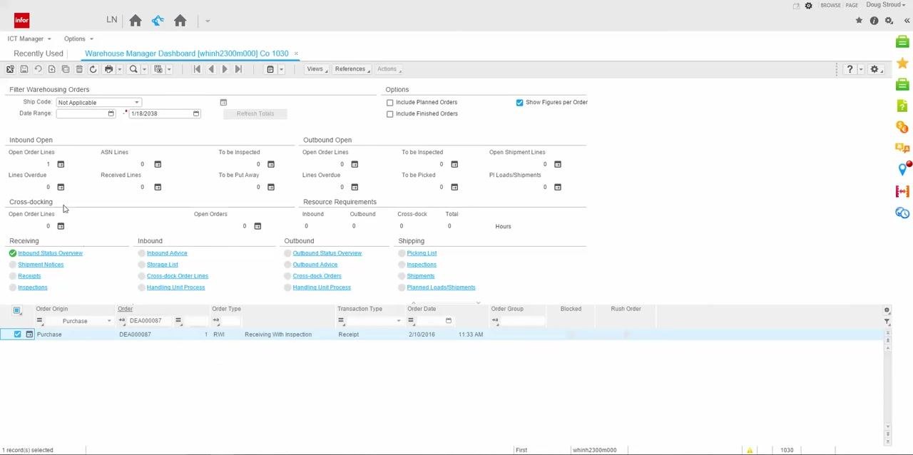Click the save disk icon in toolbar
This screenshot has width=913, height=455.
24,69
